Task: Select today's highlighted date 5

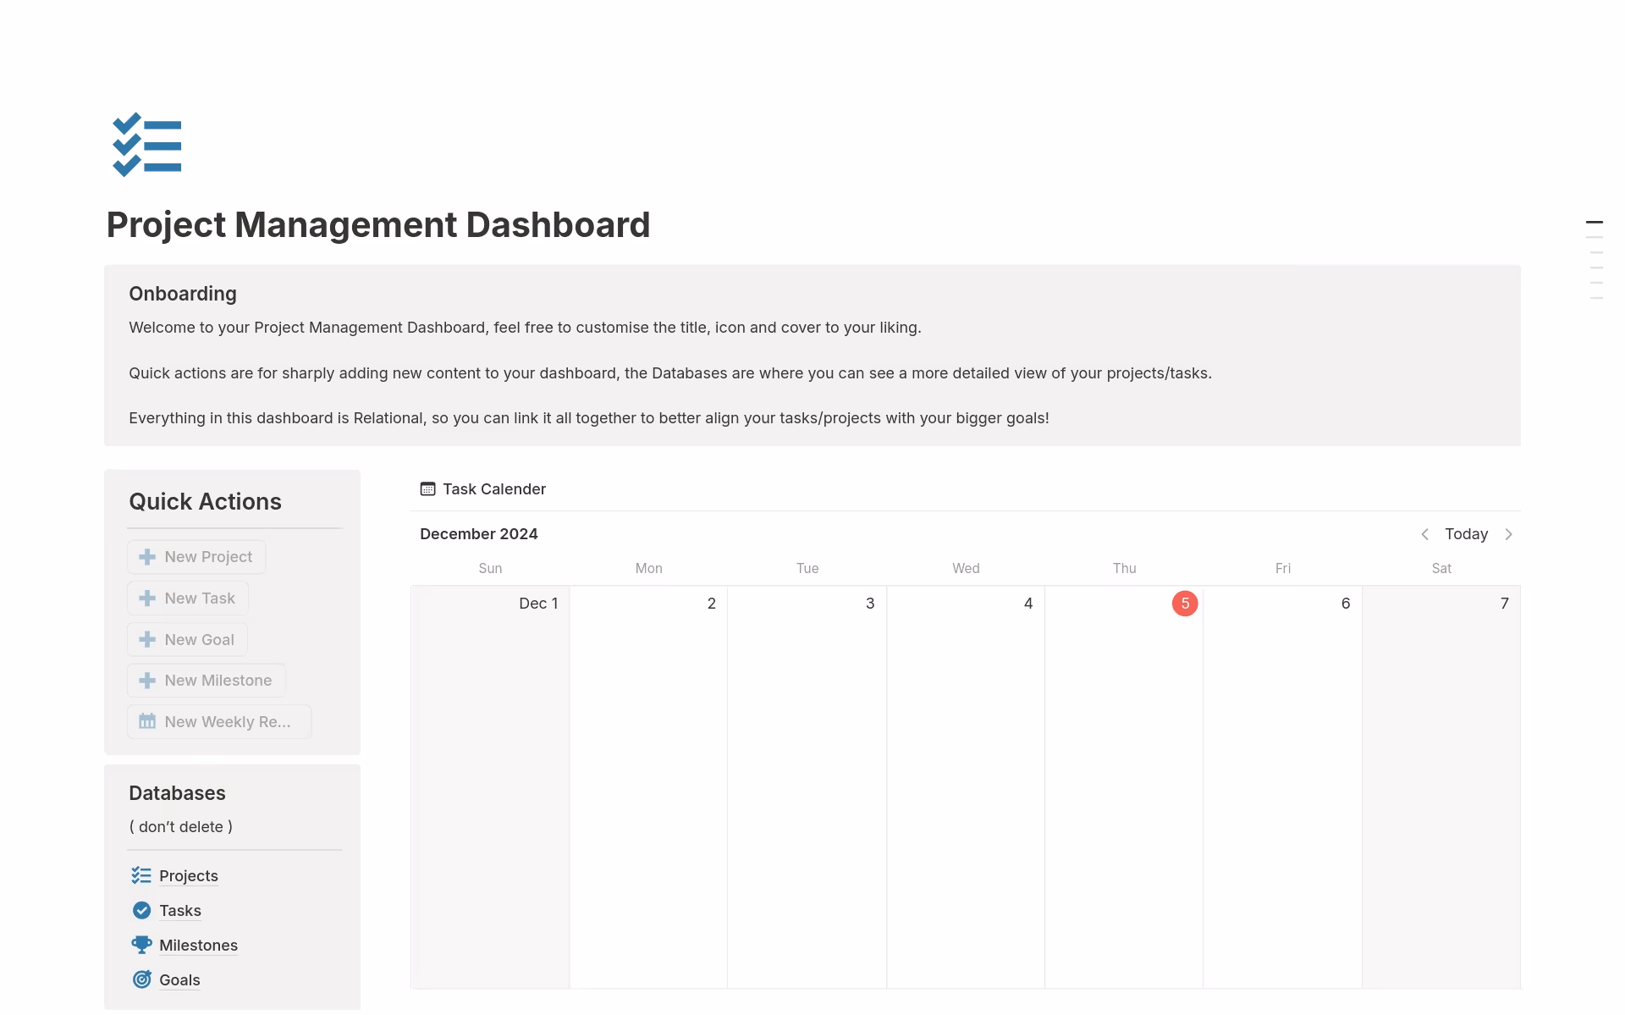Action: pyautogui.click(x=1185, y=604)
